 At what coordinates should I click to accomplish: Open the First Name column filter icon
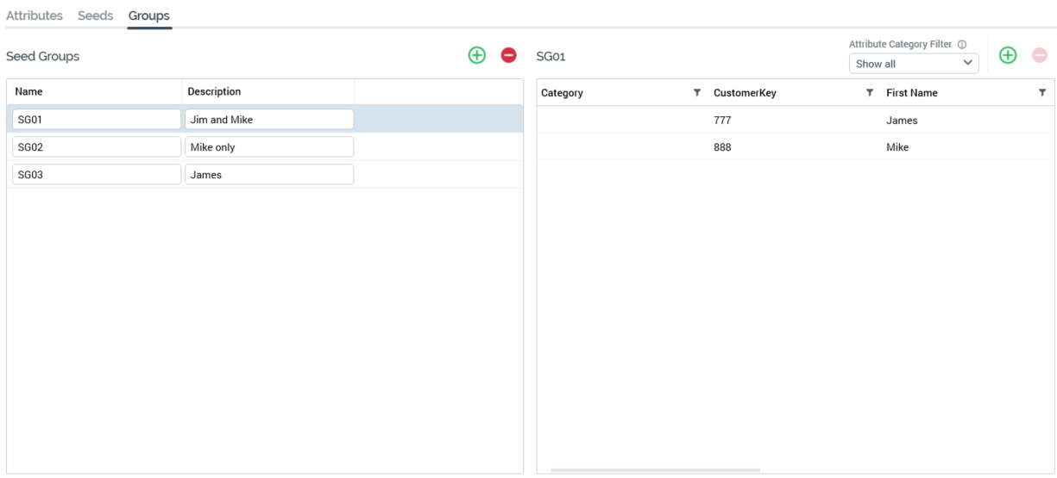1042,93
